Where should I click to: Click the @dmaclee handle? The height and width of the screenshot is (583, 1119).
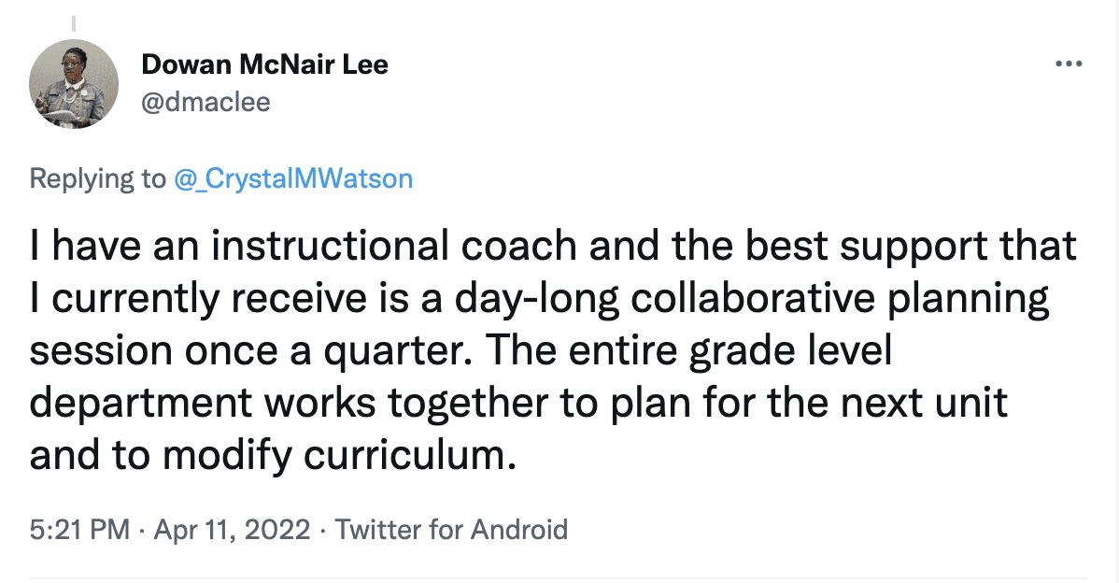pos(205,101)
